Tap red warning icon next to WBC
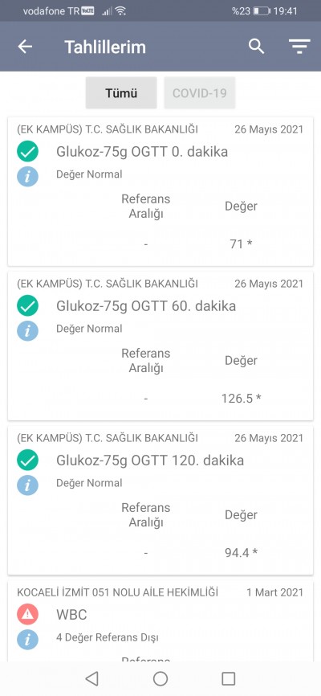Screen dimensions: 321x696 point(27,615)
